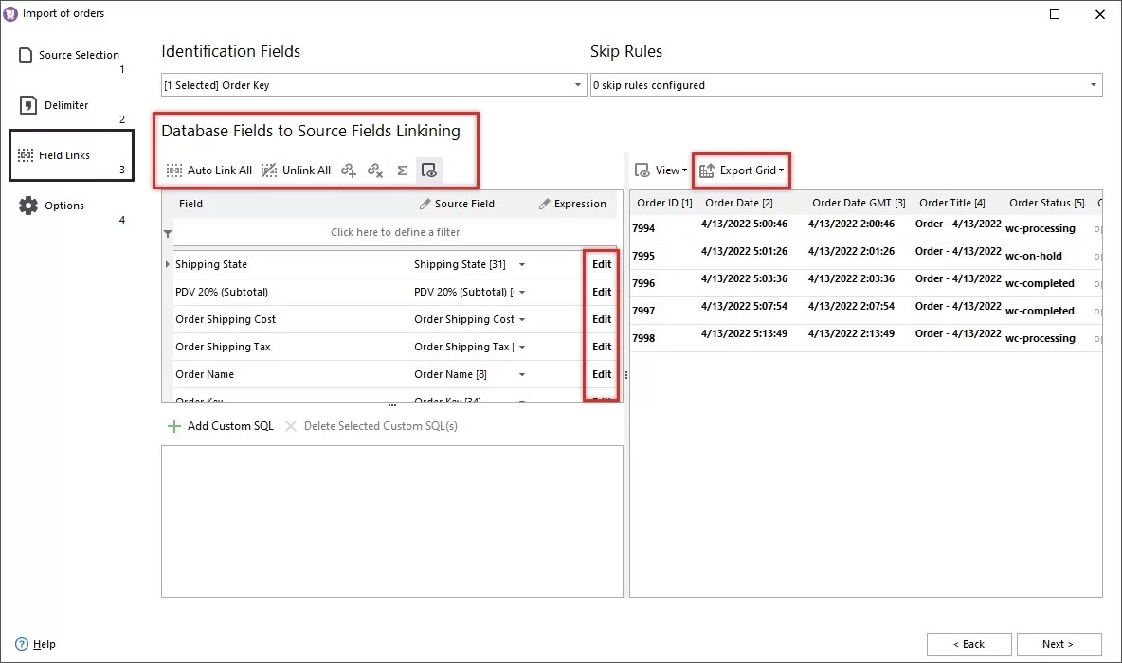Select the add link icon
The image size is (1122, 663).
click(x=350, y=170)
